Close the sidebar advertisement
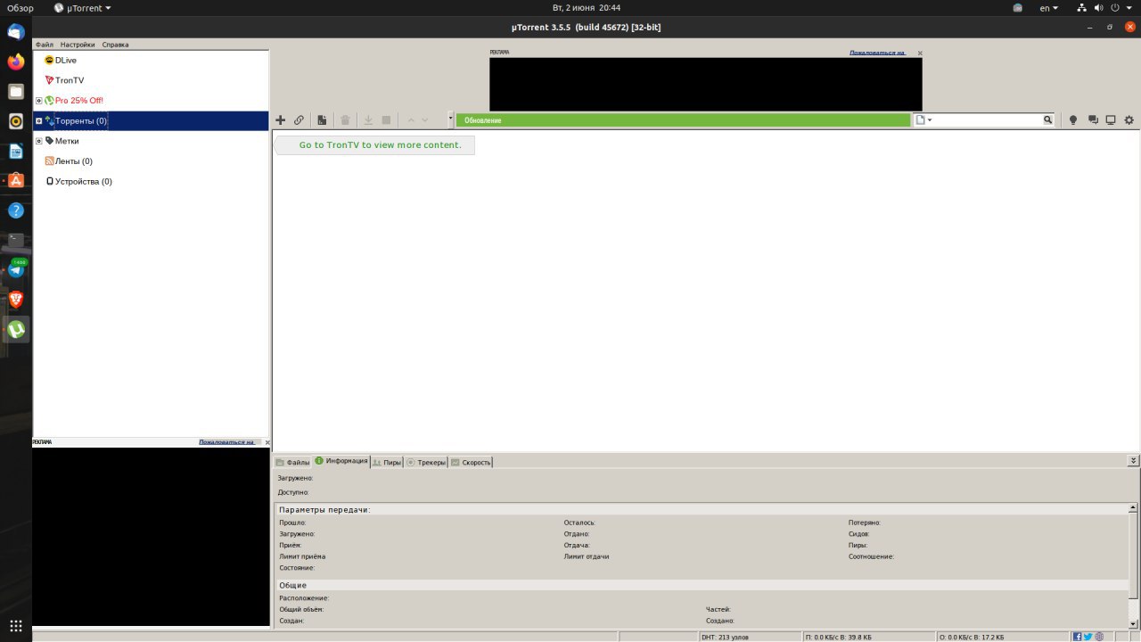This screenshot has width=1141, height=642. click(266, 442)
